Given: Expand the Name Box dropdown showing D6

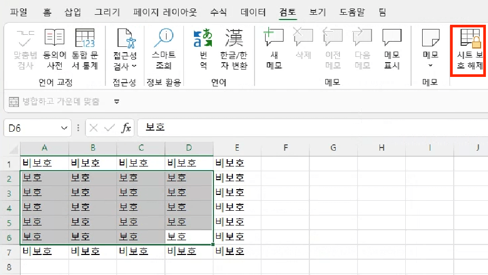Looking at the screenshot, I should coord(64,128).
